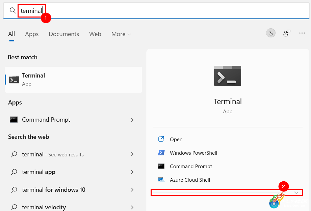Switch to the Apps tab
This screenshot has height=211, width=311.
[x=32, y=34]
